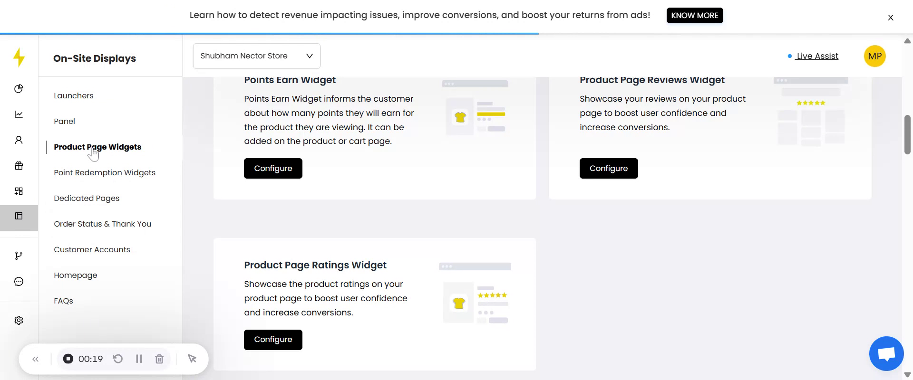Click the Live Assist link
The image size is (913, 380).
pyautogui.click(x=817, y=56)
